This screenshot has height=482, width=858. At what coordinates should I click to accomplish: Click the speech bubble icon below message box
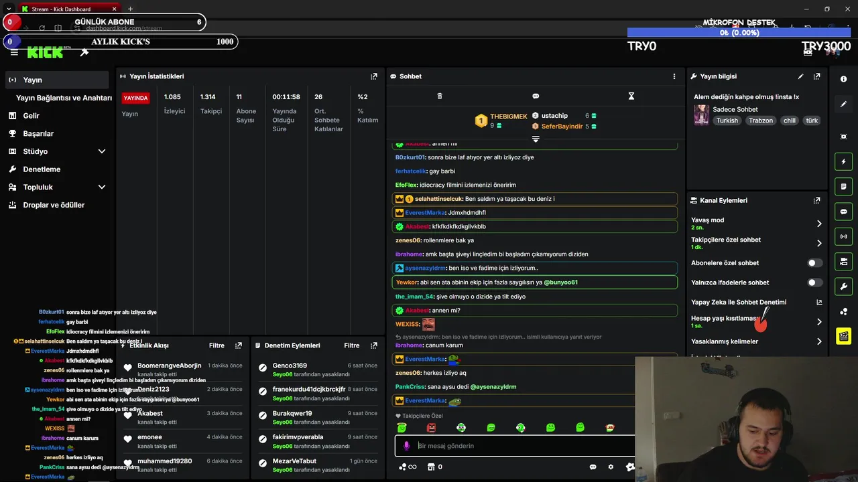point(593,467)
